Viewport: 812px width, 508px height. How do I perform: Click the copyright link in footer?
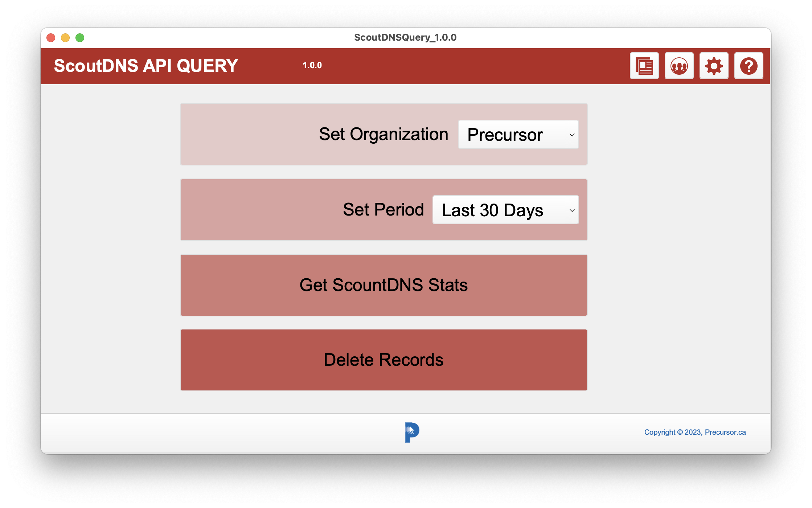[695, 431]
